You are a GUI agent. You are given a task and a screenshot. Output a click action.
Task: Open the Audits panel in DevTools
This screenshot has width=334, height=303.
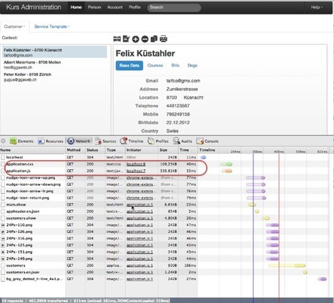[182, 141]
